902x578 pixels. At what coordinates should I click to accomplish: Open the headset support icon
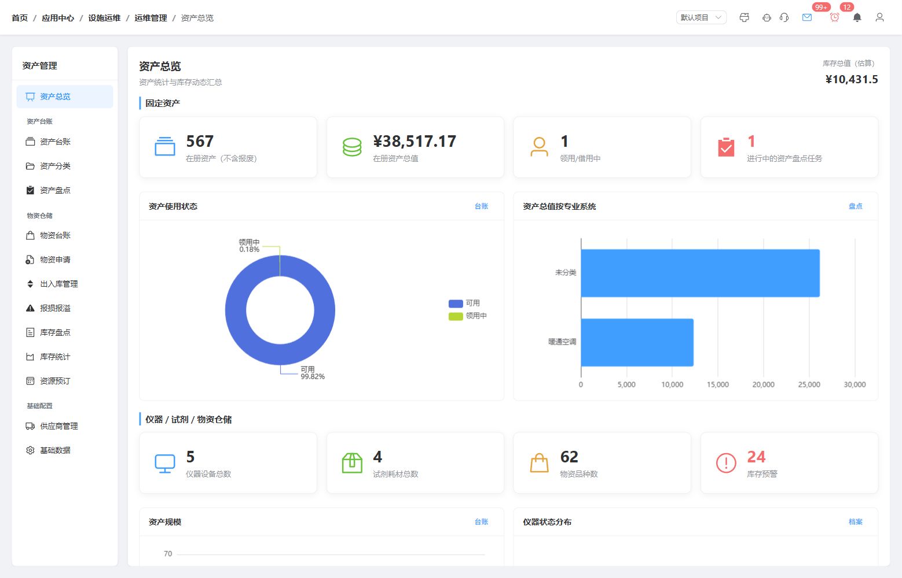tap(784, 17)
